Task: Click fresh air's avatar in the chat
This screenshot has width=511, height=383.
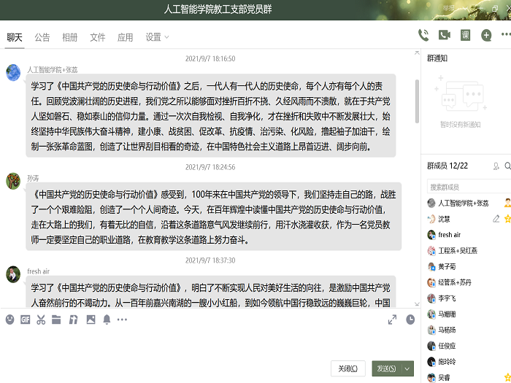Action: point(13,274)
